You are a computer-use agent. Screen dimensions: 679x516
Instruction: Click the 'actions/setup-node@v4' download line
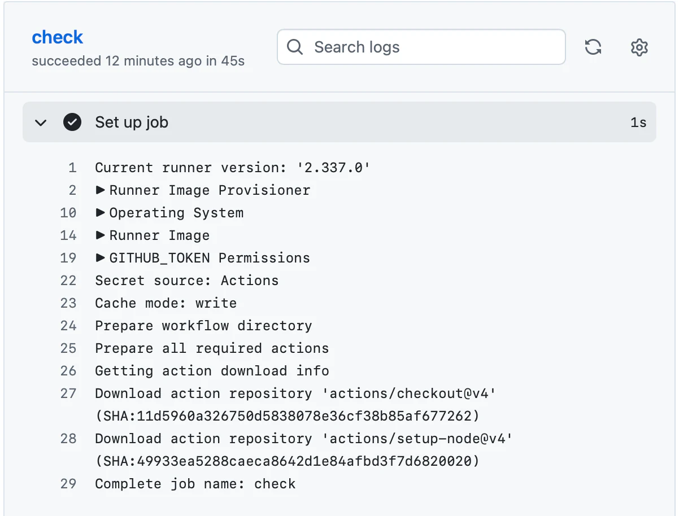[304, 439]
